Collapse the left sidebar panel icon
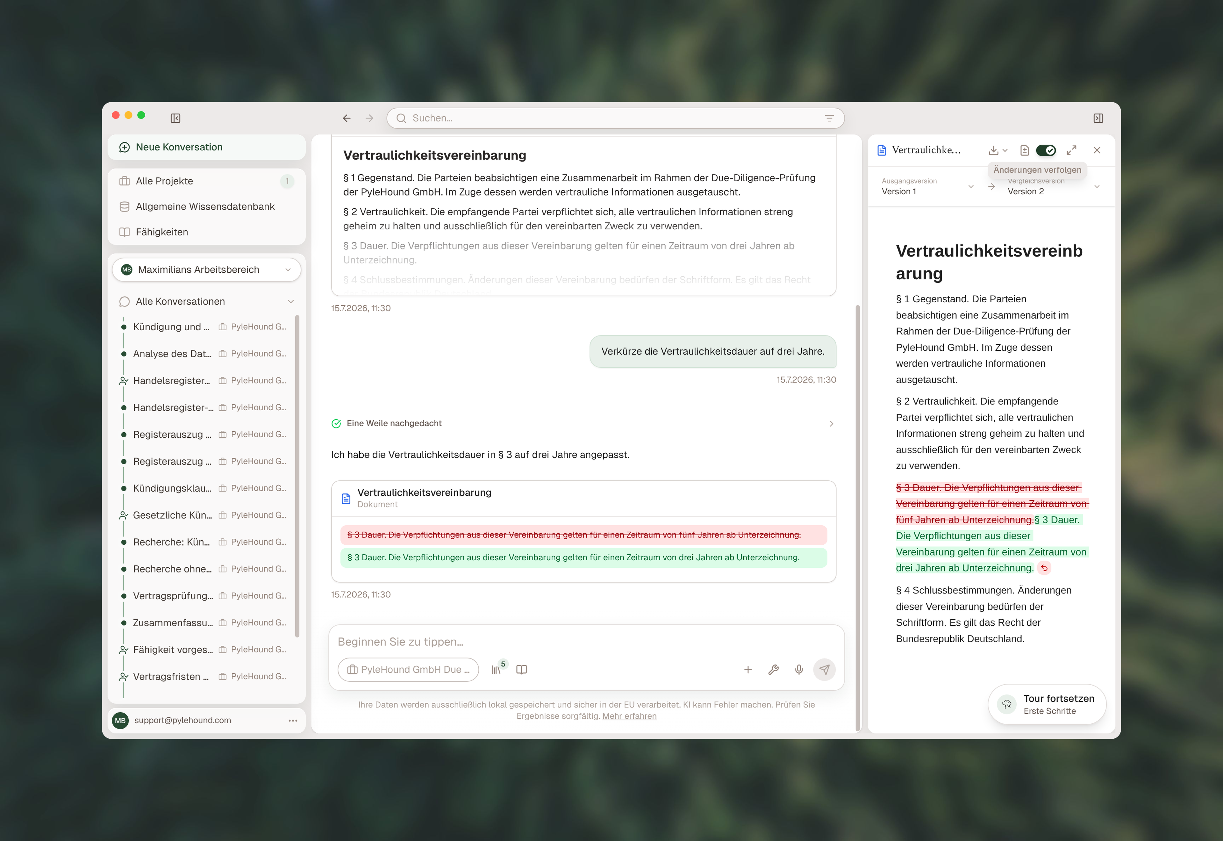1223x841 pixels. (175, 118)
